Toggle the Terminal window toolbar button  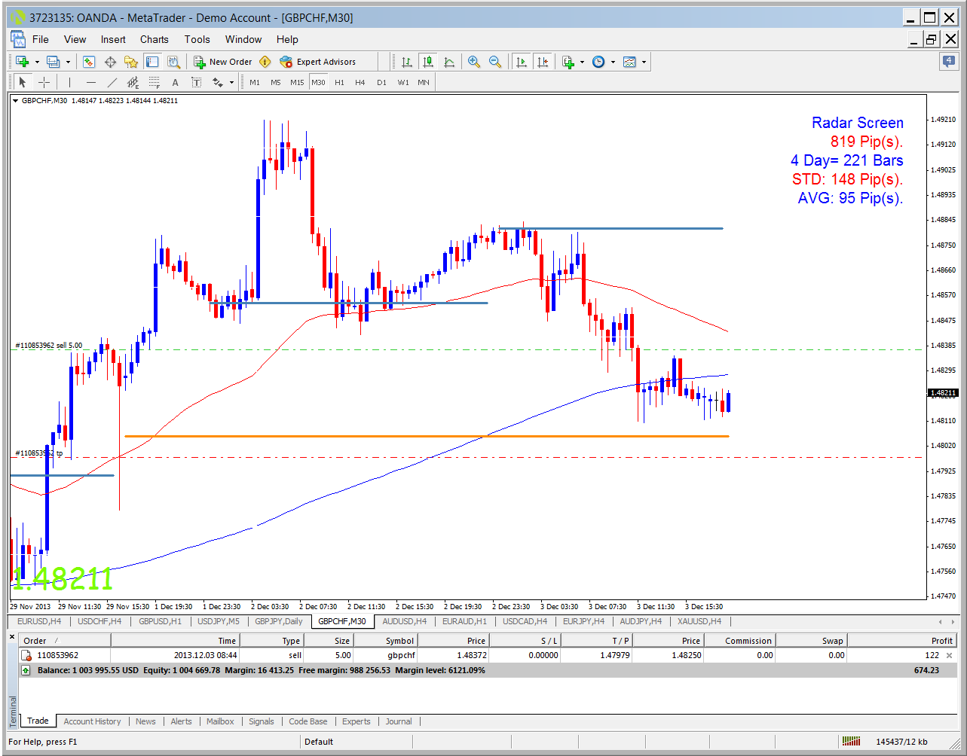152,62
